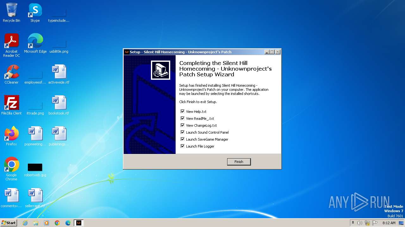Open the volume speaker tray icon
This screenshot has height=227, width=405.
(360, 223)
